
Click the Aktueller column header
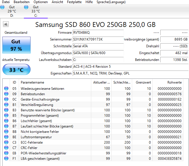[101, 82]
